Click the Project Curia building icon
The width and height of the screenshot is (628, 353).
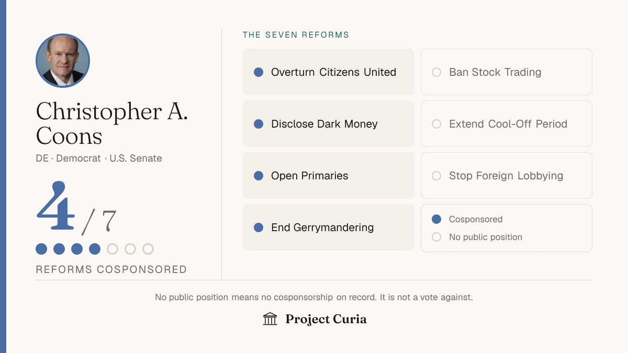[x=270, y=319]
